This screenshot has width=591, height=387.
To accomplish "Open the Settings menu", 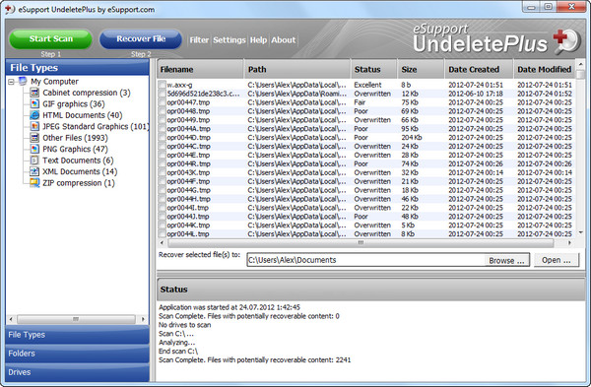I will 230,40.
